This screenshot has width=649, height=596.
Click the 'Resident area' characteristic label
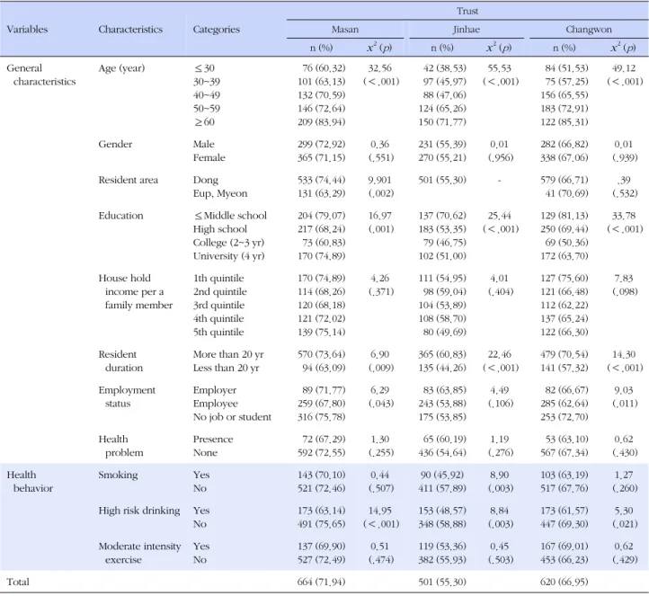129,180
